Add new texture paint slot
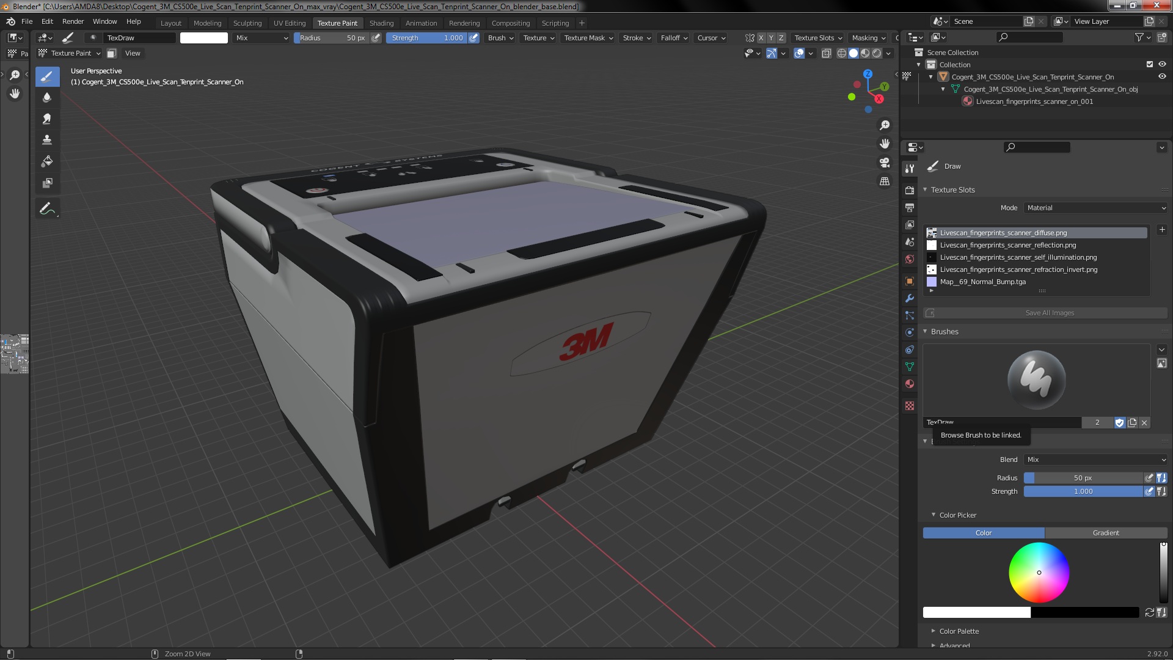The image size is (1173, 660). click(x=1162, y=230)
